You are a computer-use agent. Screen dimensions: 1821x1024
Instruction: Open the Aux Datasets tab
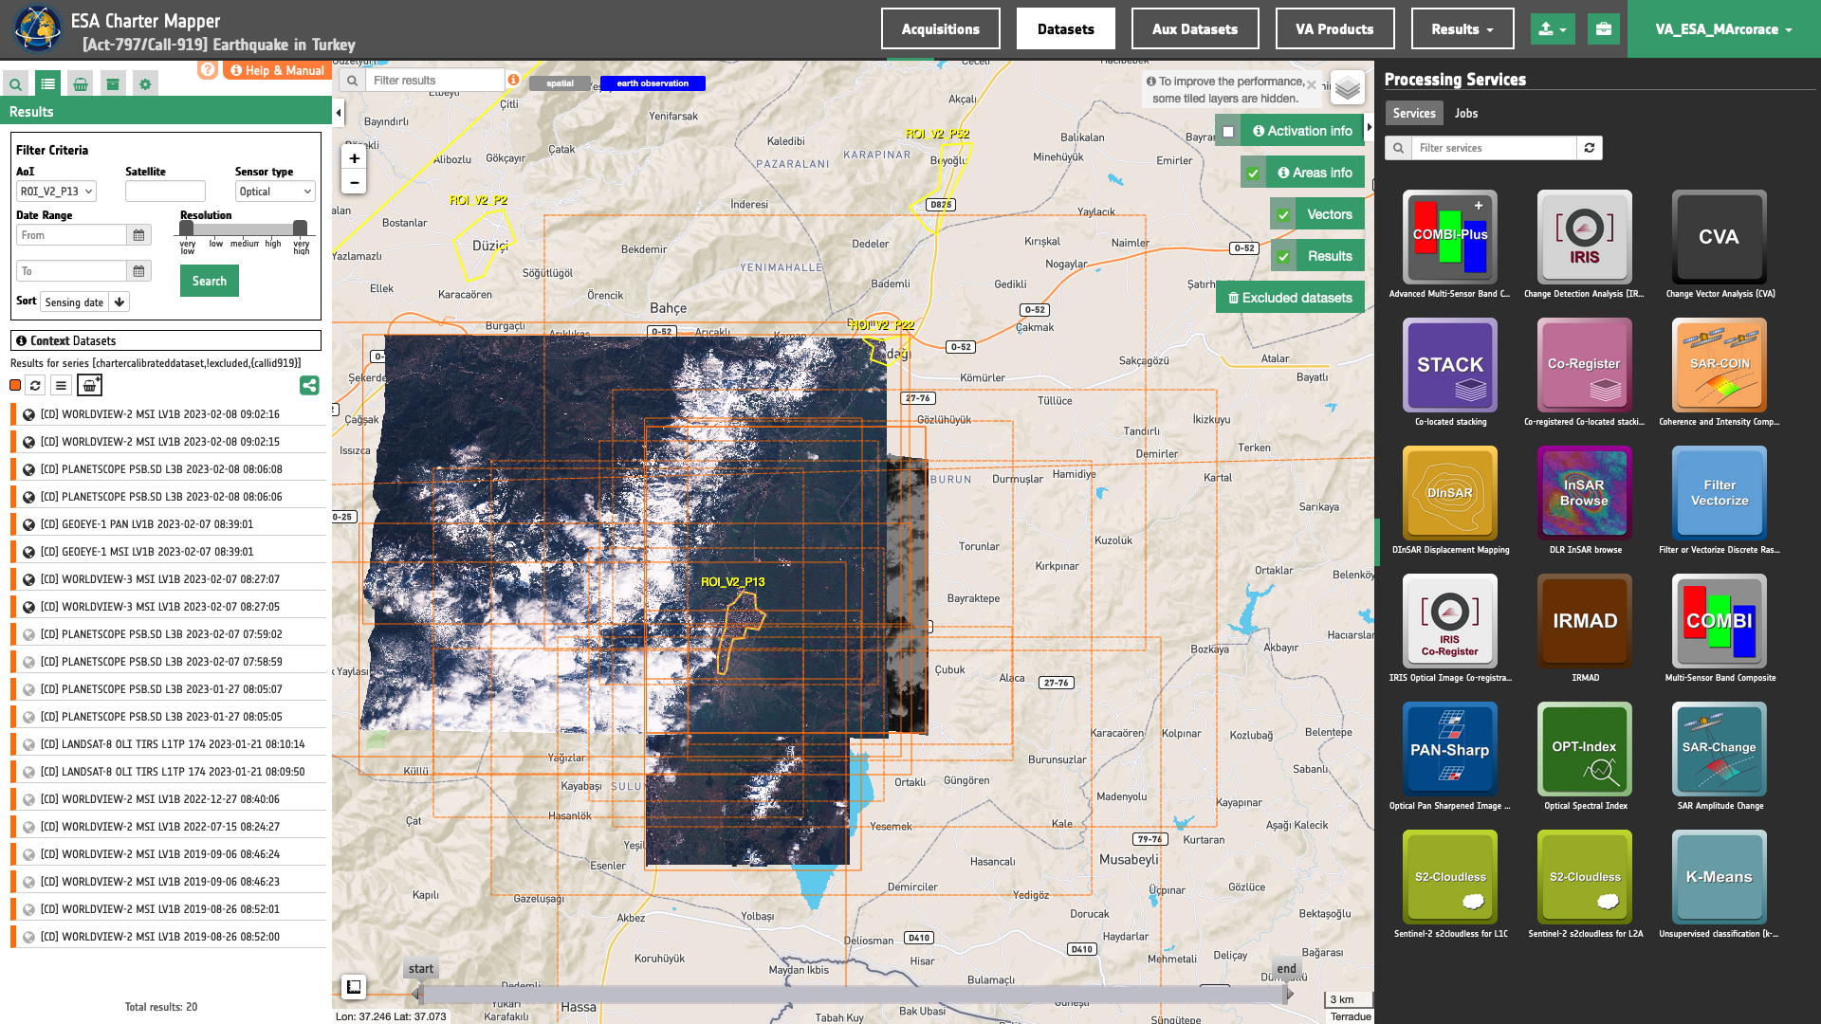click(x=1195, y=29)
